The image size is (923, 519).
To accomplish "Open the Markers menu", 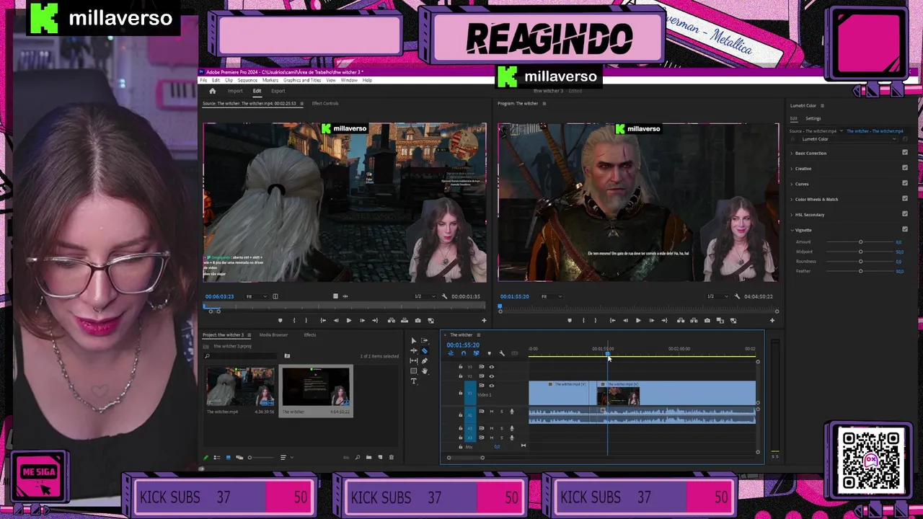I will pyautogui.click(x=270, y=80).
